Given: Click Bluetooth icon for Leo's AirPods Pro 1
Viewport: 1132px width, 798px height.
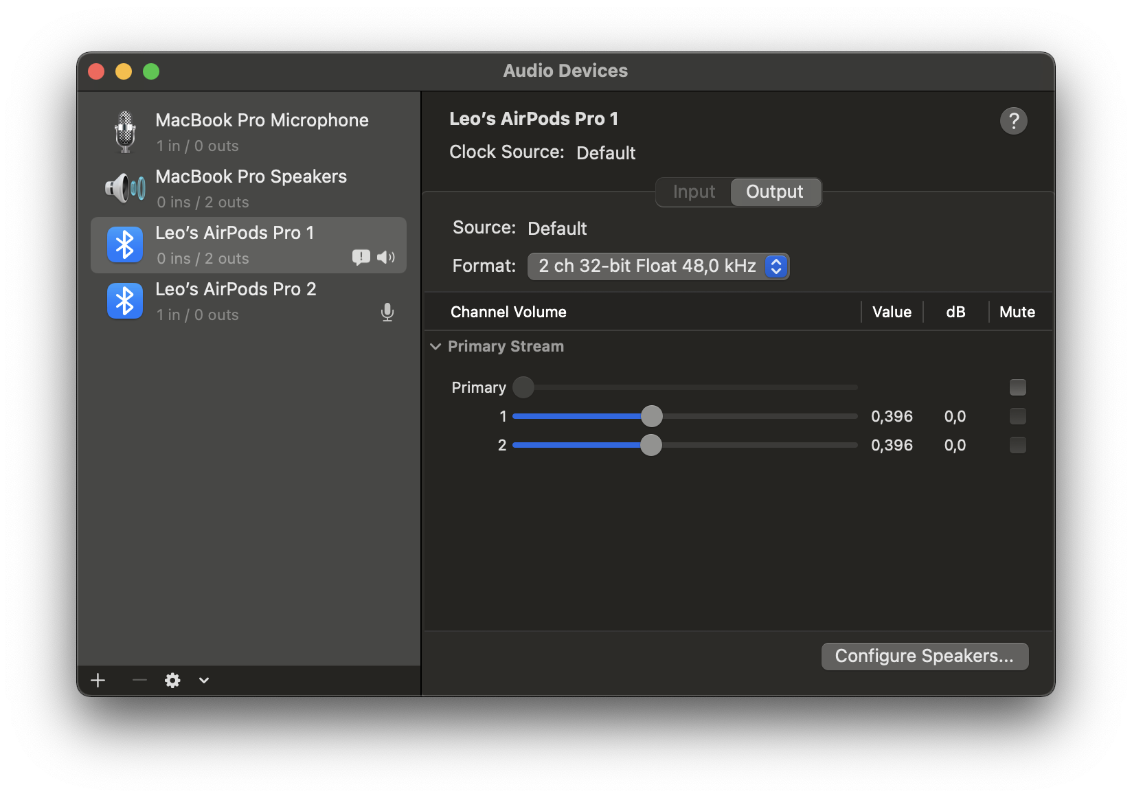Looking at the screenshot, I should click(x=125, y=244).
